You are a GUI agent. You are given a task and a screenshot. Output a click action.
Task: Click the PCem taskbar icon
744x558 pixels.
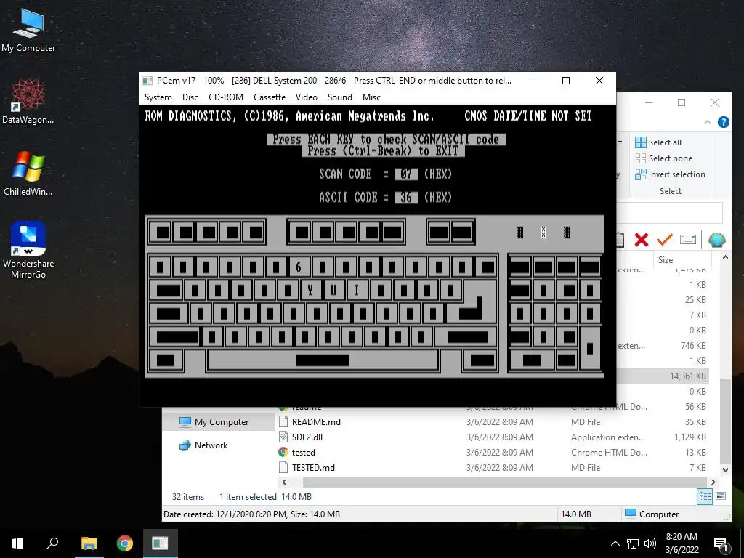pyautogui.click(x=161, y=543)
